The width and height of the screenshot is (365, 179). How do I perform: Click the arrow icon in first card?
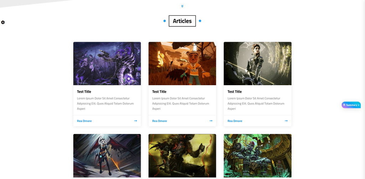136,121
